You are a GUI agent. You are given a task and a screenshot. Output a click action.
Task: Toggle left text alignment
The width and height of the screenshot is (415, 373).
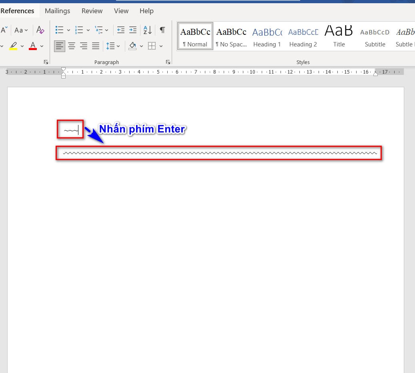(60, 46)
